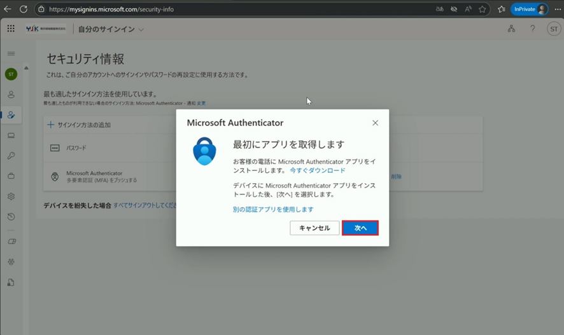
Task: Open the InPrivate profile button
Action: (530, 9)
